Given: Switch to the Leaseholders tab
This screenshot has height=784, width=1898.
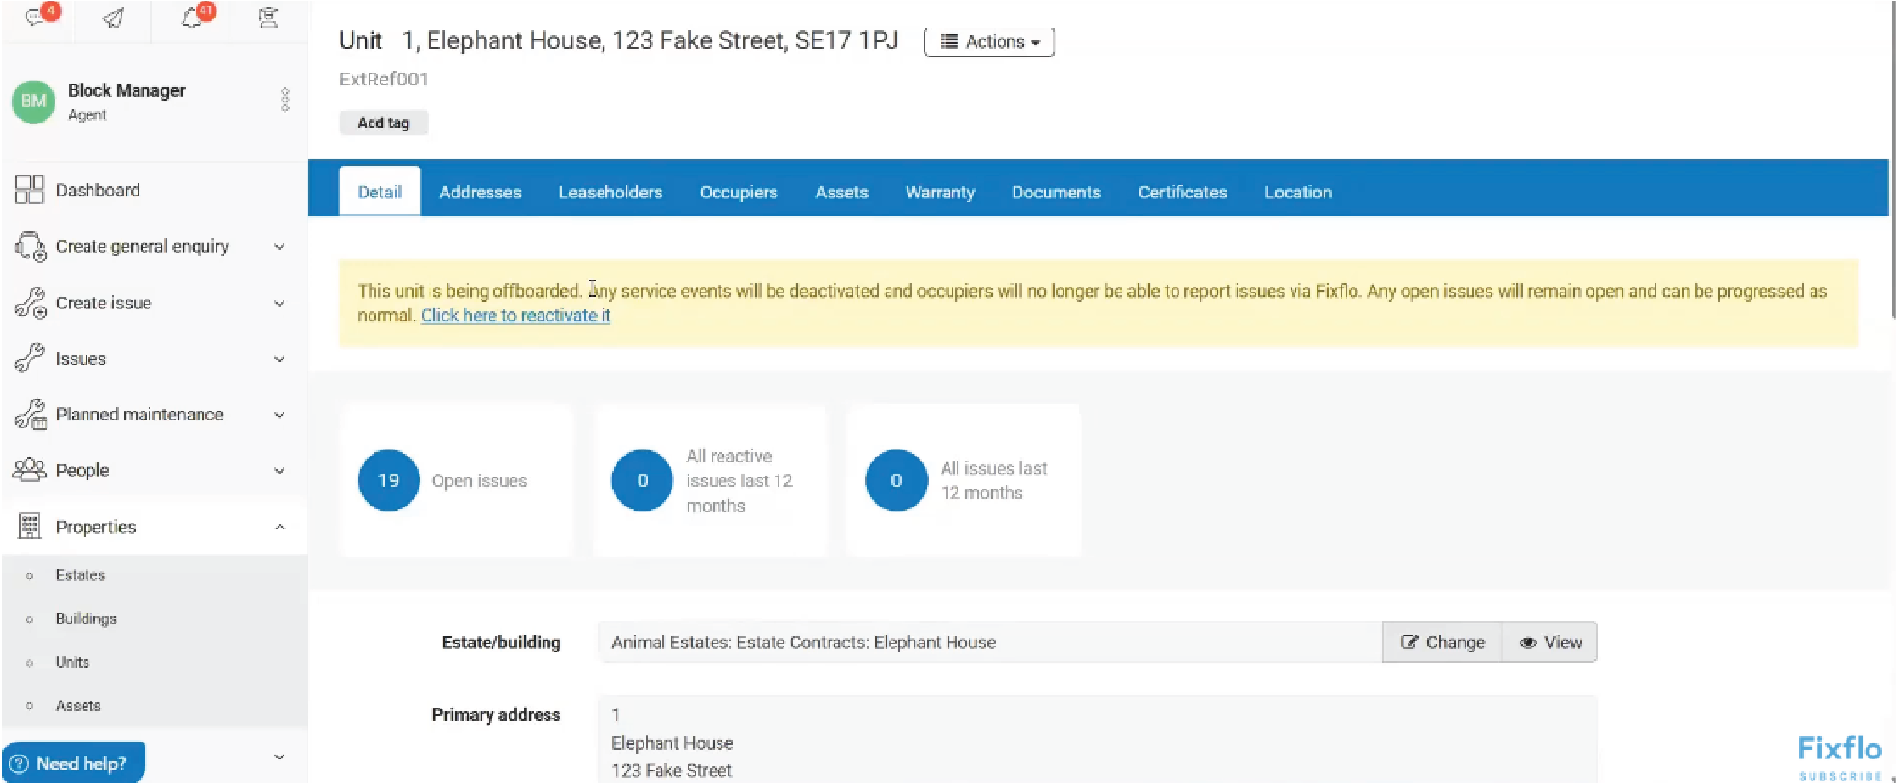Looking at the screenshot, I should pyautogui.click(x=610, y=193).
